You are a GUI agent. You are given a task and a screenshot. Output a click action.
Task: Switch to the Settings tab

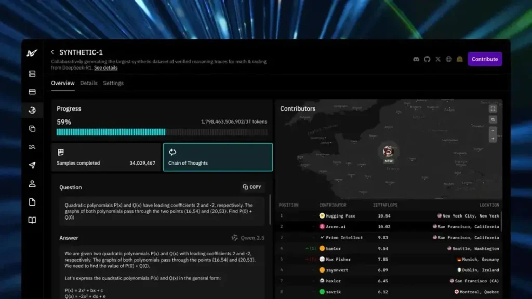(x=113, y=83)
